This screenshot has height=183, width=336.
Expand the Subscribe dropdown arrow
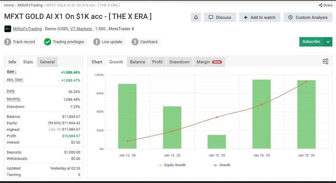pos(328,42)
